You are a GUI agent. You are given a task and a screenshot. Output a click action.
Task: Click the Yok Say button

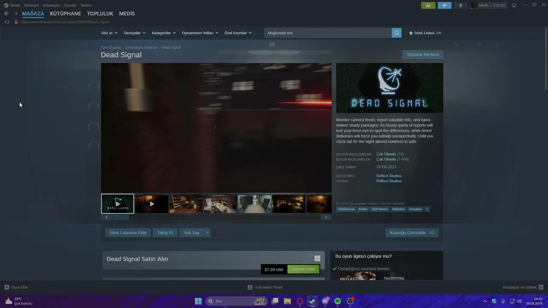[x=192, y=233]
